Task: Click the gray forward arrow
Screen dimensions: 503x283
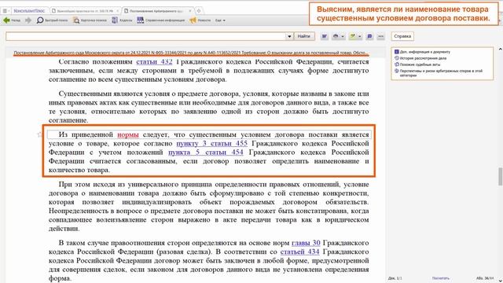Action: tap(28, 20)
